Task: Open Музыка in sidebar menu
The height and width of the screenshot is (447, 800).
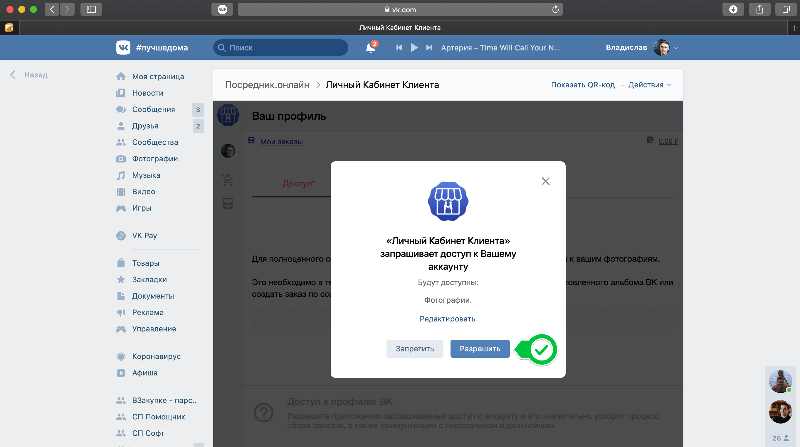Action: 146,175
